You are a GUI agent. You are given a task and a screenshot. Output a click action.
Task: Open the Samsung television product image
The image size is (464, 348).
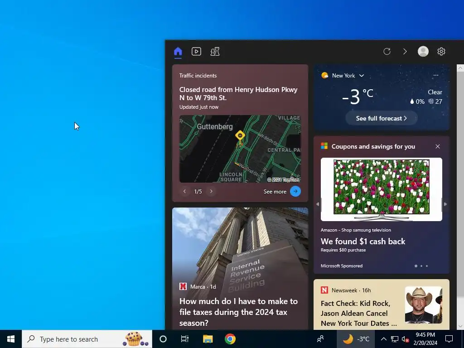point(382,189)
